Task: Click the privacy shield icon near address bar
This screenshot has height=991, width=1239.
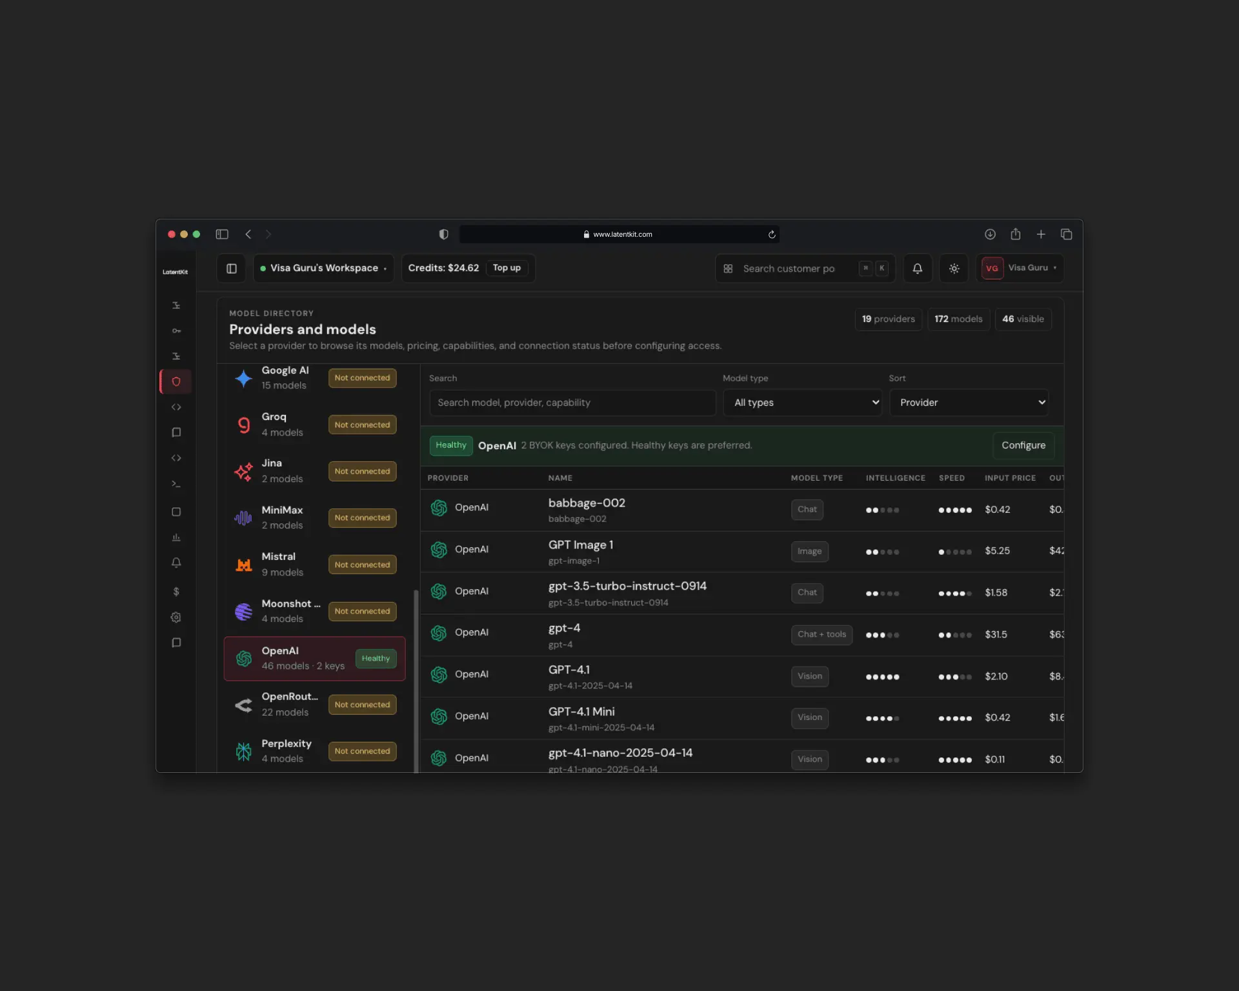Action: (x=443, y=234)
